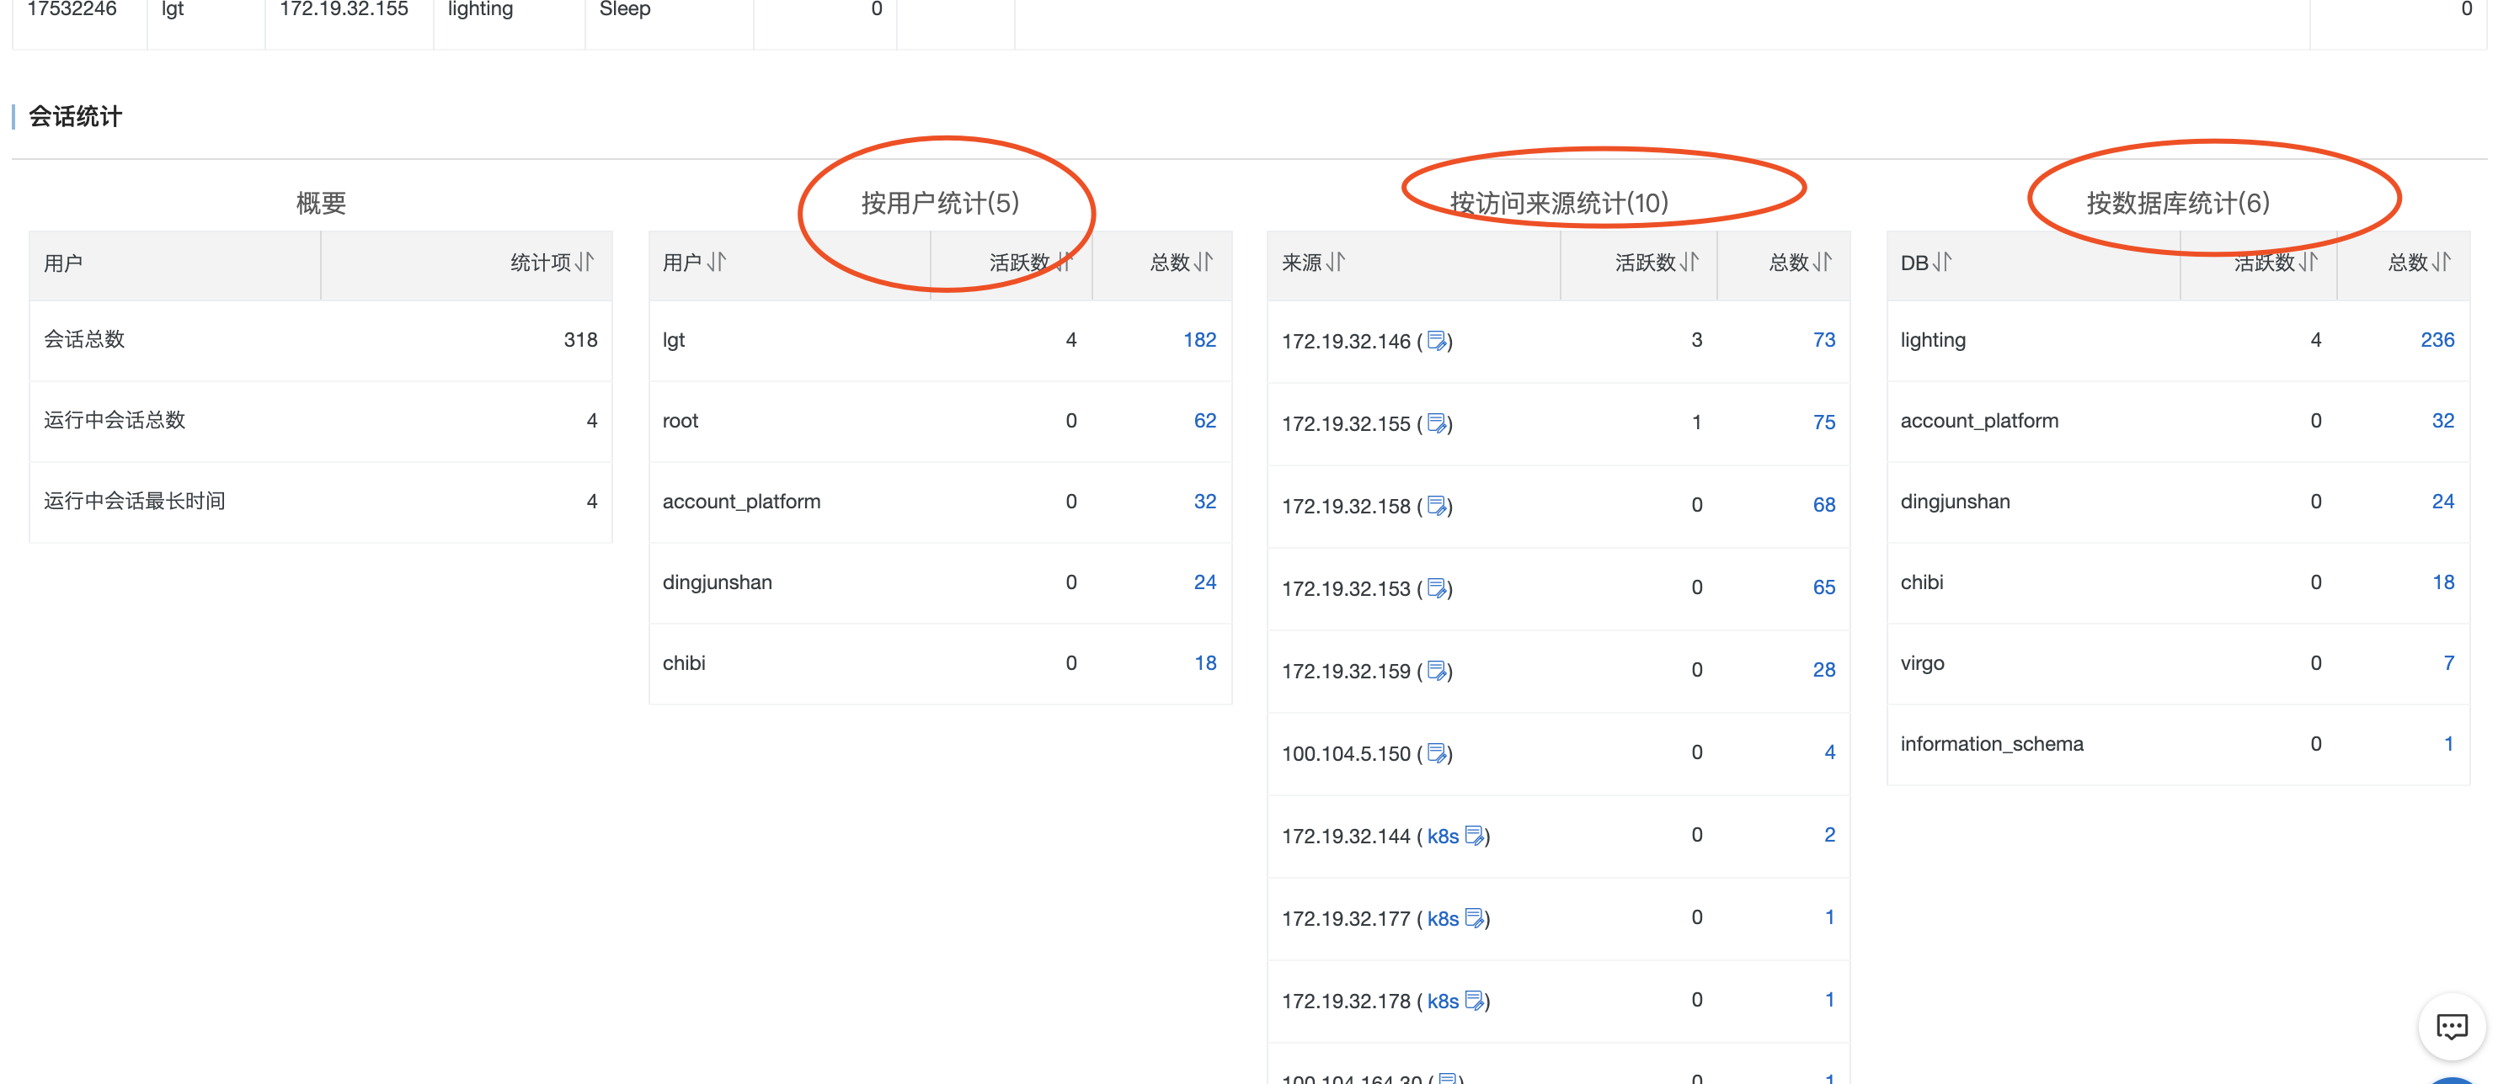The image size is (2498, 1084).
Task: Click the 概要 table title
Action: [x=321, y=204]
